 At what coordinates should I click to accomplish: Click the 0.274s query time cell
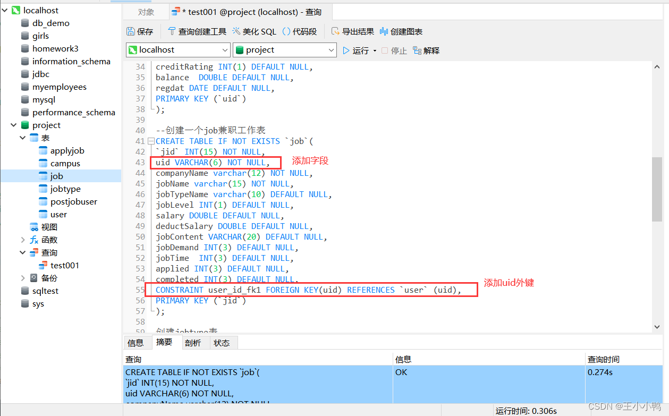[624, 384]
